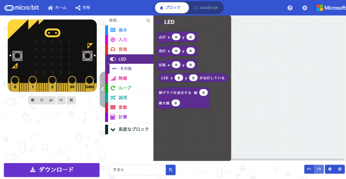Mute the simulator sound

click(x=61, y=100)
